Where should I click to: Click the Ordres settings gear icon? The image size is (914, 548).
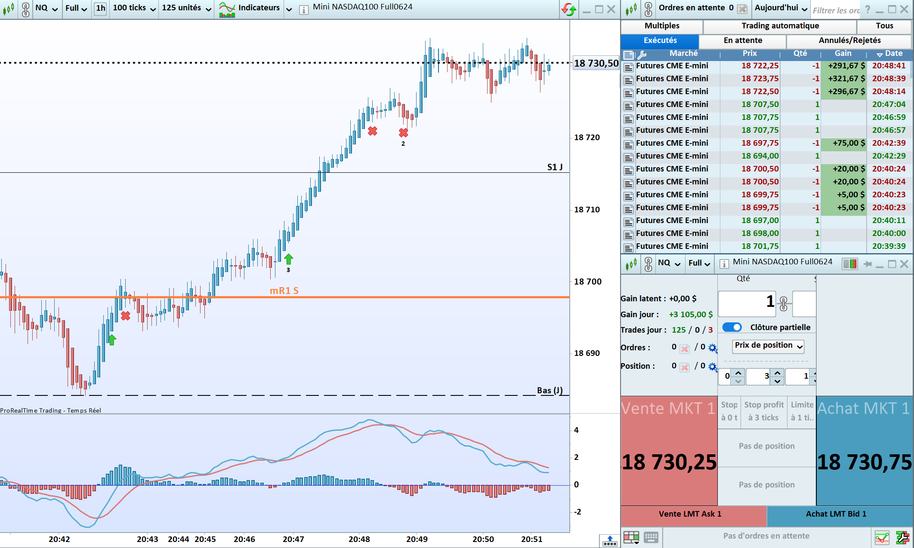point(713,348)
